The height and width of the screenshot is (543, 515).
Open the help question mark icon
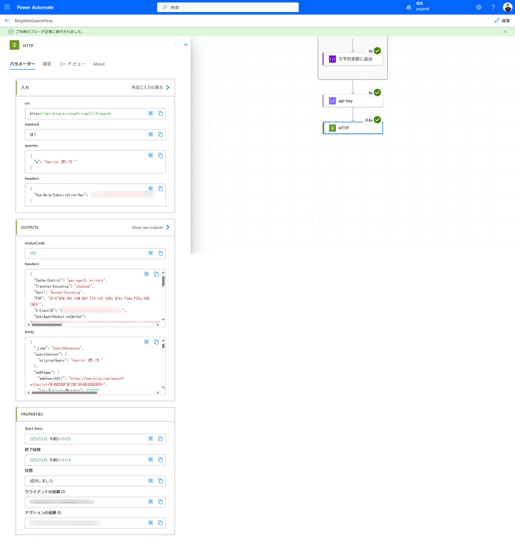click(493, 7)
